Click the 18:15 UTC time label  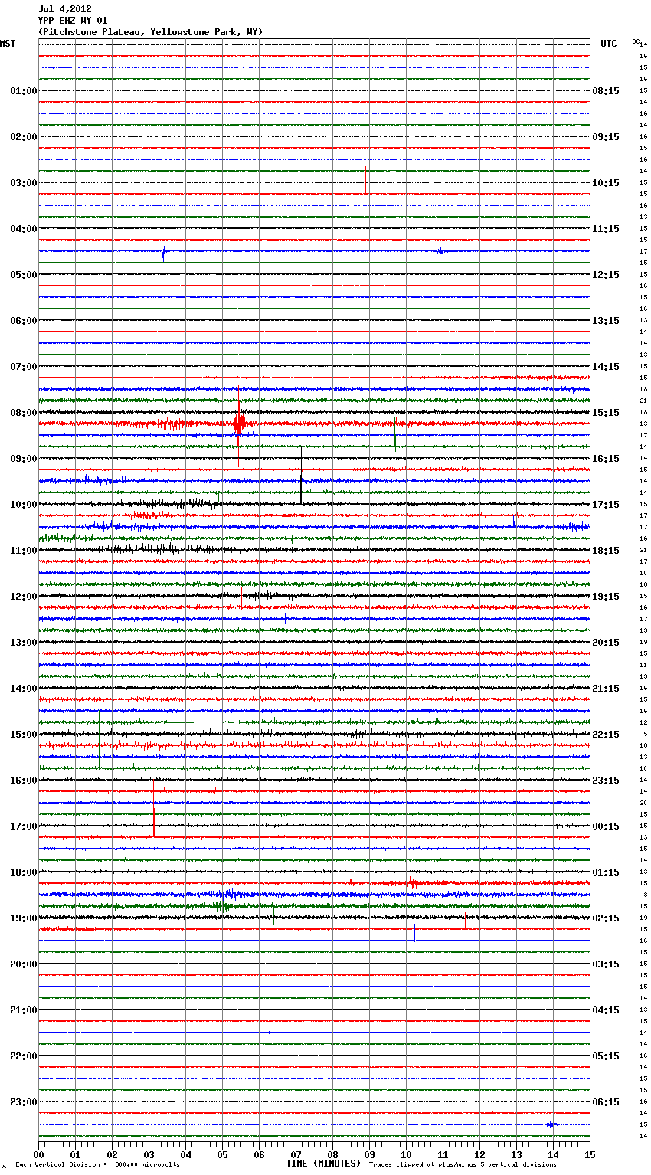(x=606, y=551)
